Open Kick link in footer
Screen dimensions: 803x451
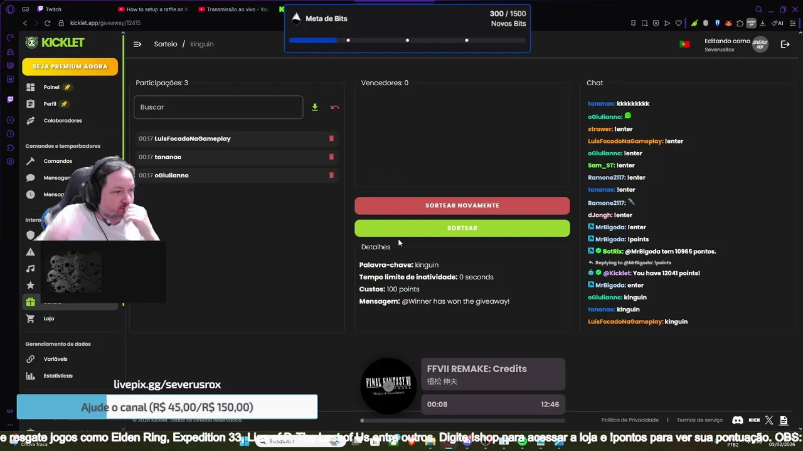(x=754, y=420)
